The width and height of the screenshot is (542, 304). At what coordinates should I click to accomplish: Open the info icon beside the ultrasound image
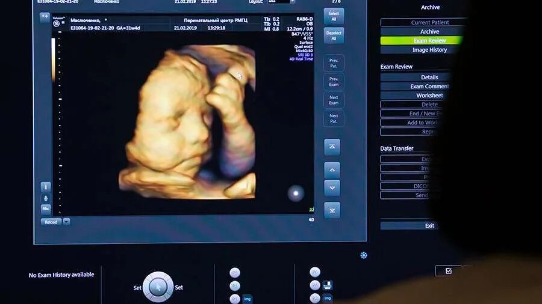click(x=46, y=187)
